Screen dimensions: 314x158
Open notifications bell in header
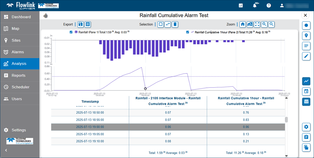[x=255, y=6]
